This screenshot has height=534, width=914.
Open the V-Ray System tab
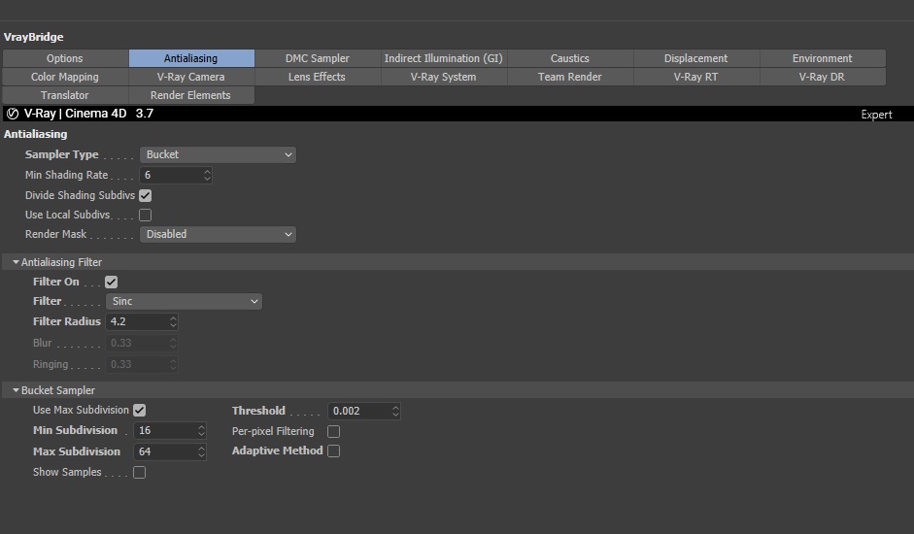click(x=443, y=77)
